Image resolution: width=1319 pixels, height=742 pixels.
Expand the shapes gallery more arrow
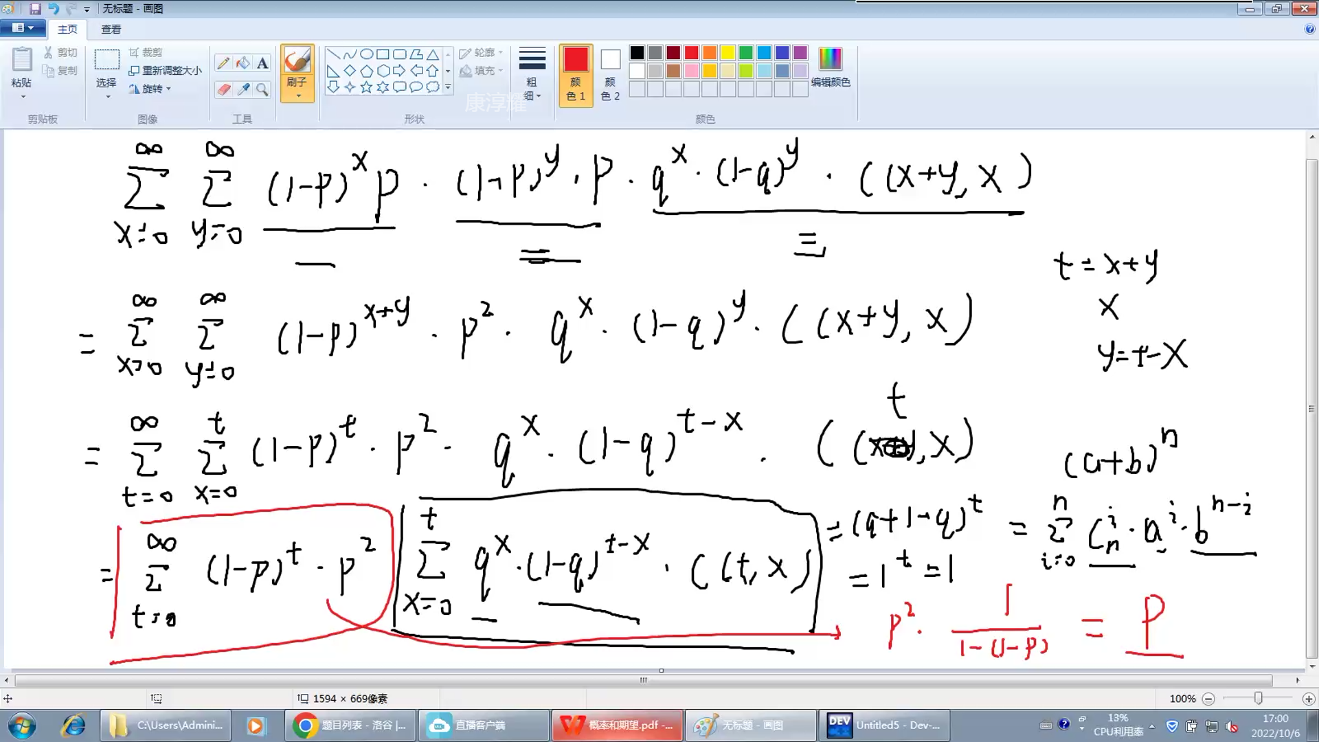(x=448, y=87)
